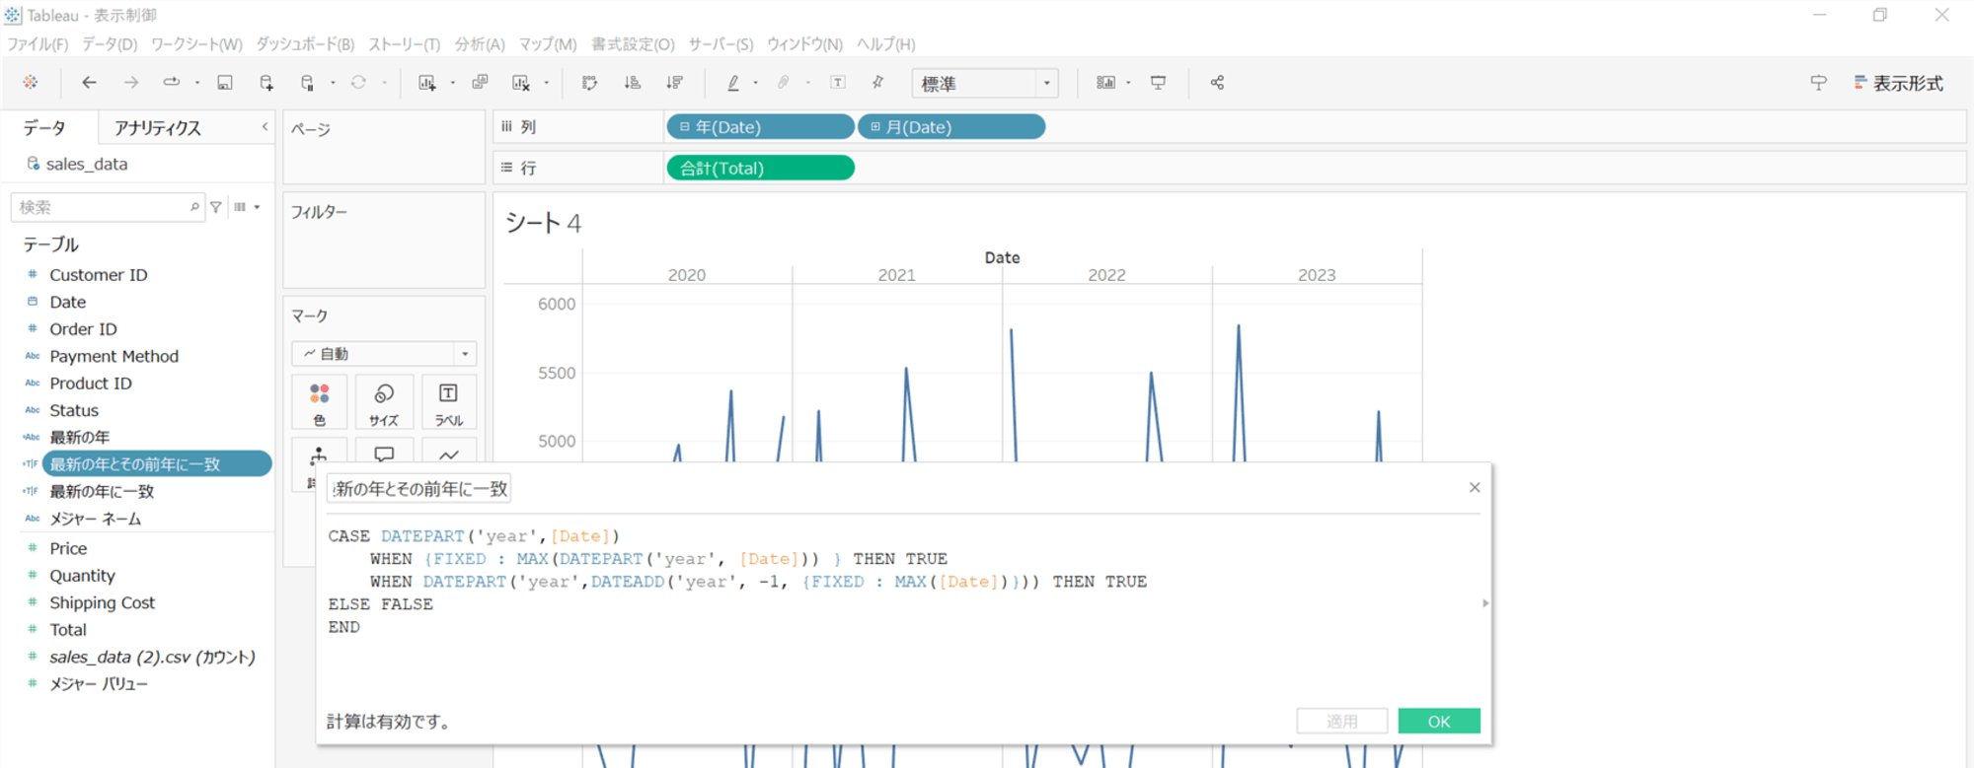This screenshot has height=768, width=1974.
Task: Click the tooltip speech bubble marks button
Action: [x=384, y=454]
